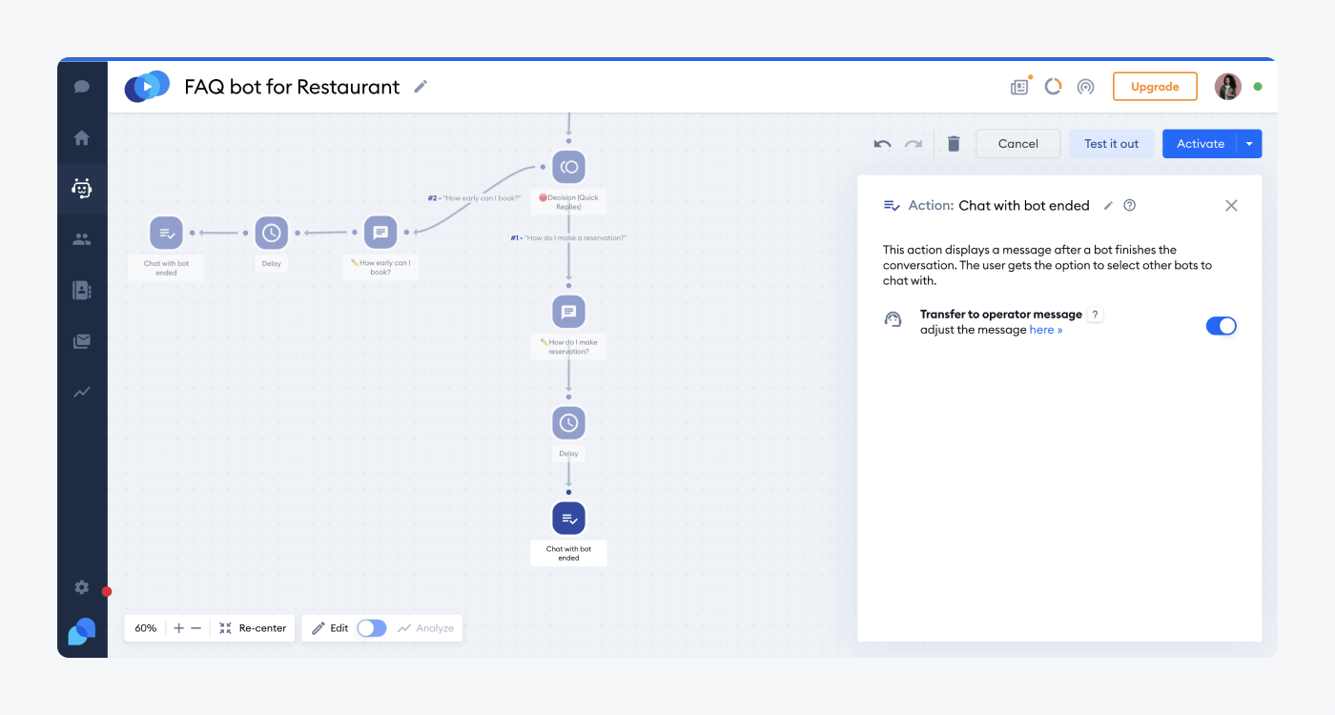This screenshot has height=715, width=1335.
Task: Open the chatbots section in sidebar
Action: coord(82,189)
